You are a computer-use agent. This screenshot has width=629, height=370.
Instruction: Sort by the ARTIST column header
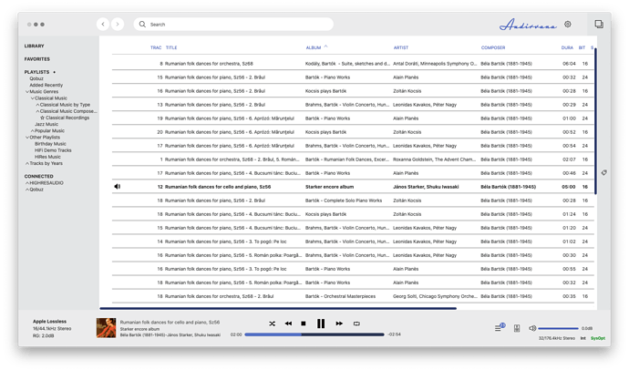click(x=401, y=47)
